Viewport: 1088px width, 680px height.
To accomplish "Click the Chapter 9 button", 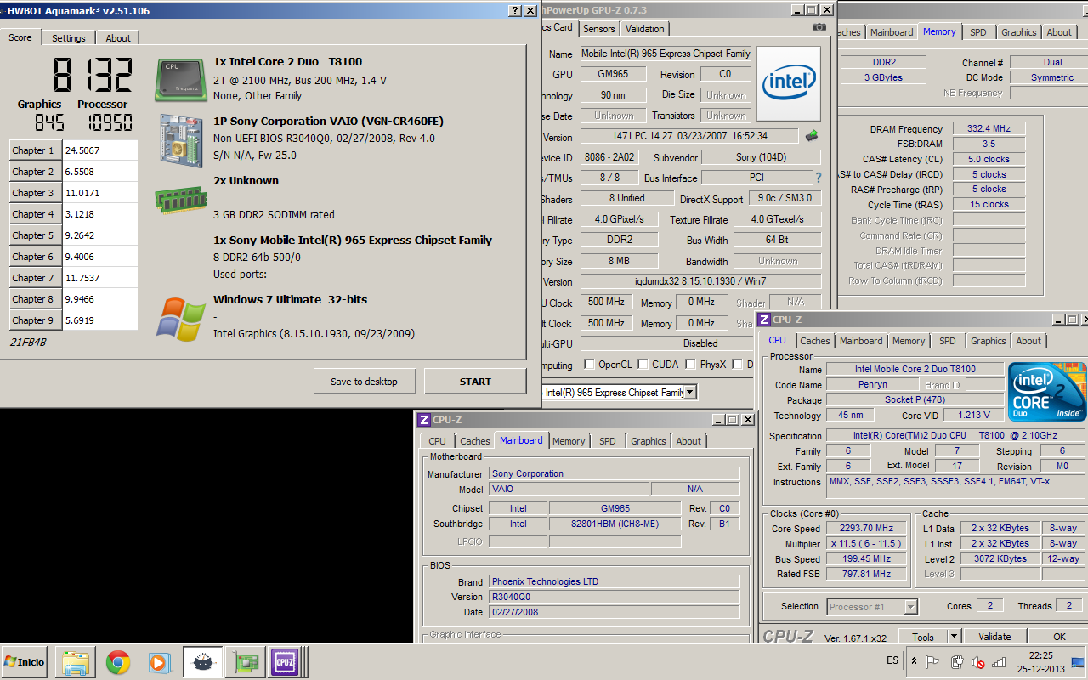I will (x=36, y=320).
